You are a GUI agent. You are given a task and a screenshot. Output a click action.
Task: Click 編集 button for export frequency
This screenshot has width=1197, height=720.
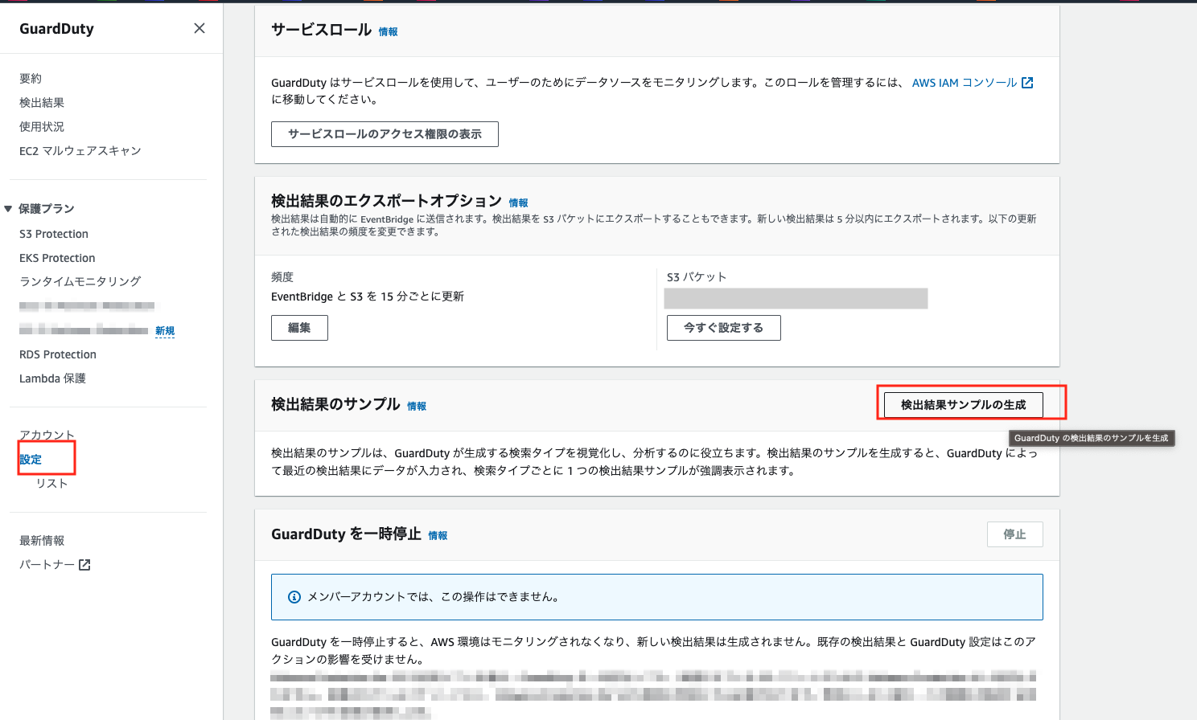point(299,328)
